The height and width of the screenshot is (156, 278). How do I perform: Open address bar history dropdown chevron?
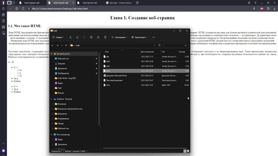[155, 45]
